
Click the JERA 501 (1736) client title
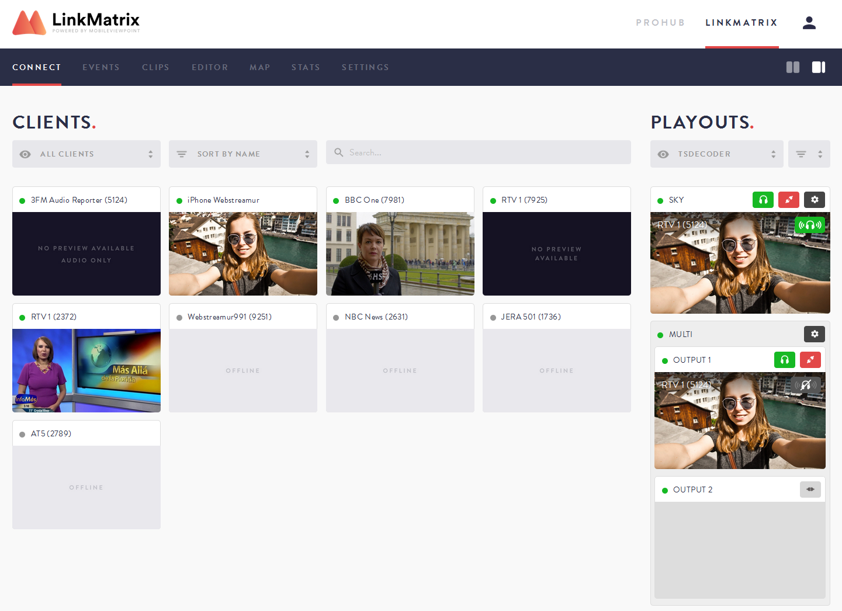[x=531, y=317]
